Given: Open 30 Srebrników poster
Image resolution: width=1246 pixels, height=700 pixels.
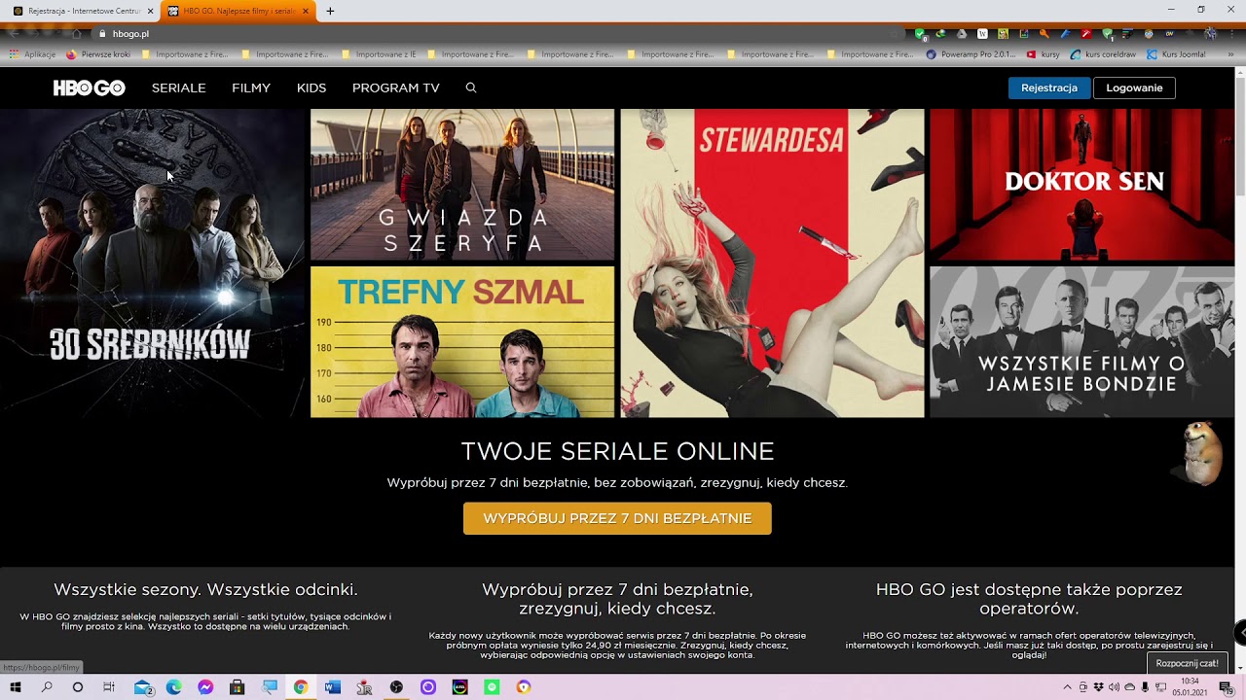Looking at the screenshot, I should [153, 262].
